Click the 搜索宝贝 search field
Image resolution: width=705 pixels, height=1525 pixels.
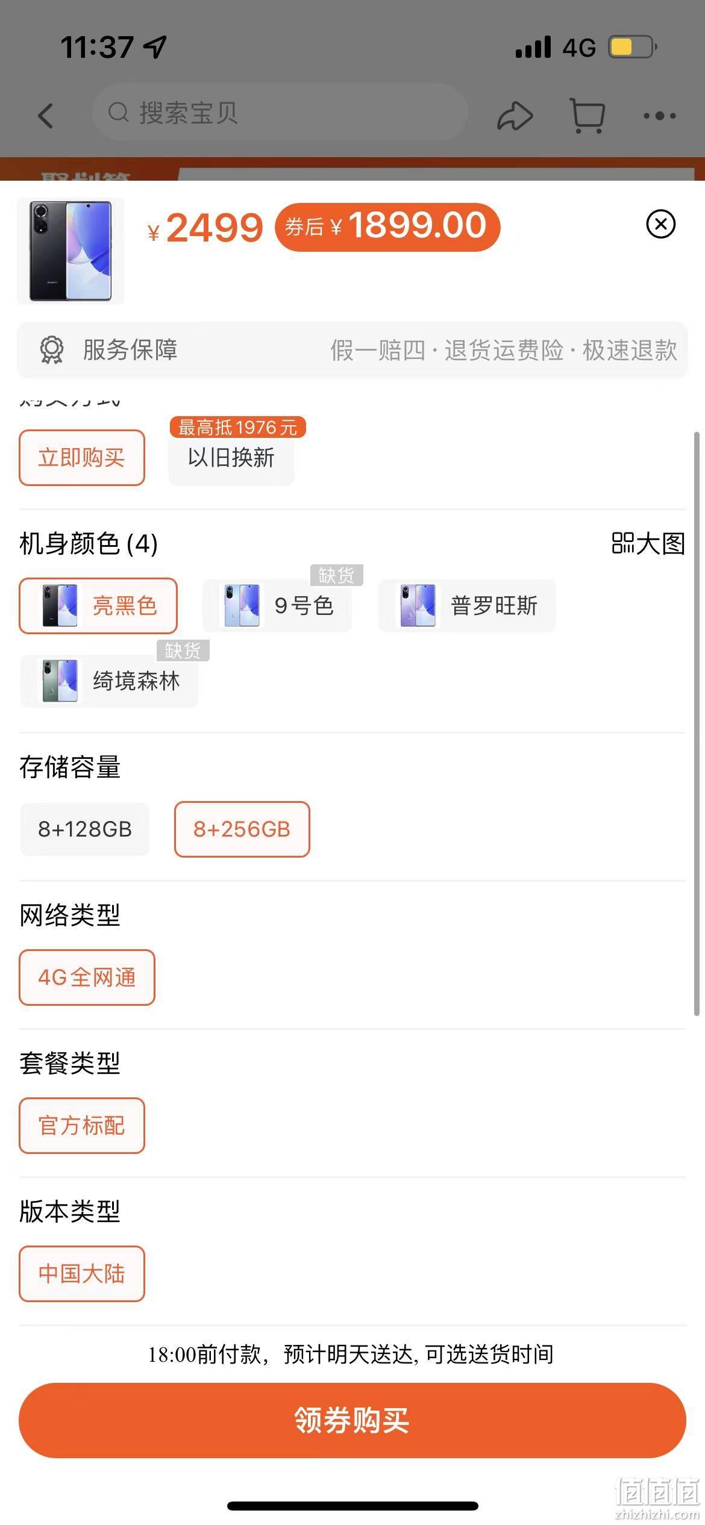coord(280,113)
